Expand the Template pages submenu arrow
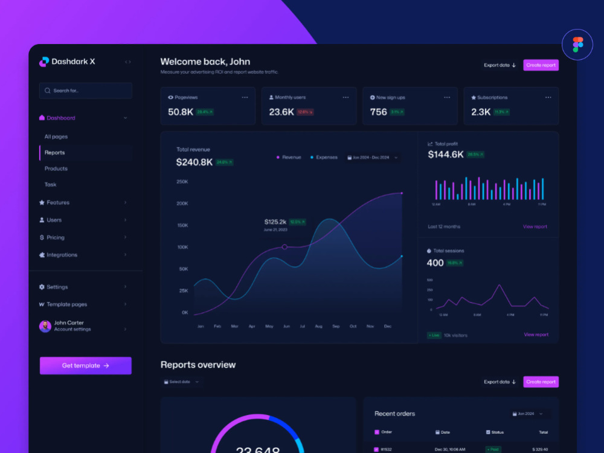The width and height of the screenshot is (604, 453). (x=125, y=304)
